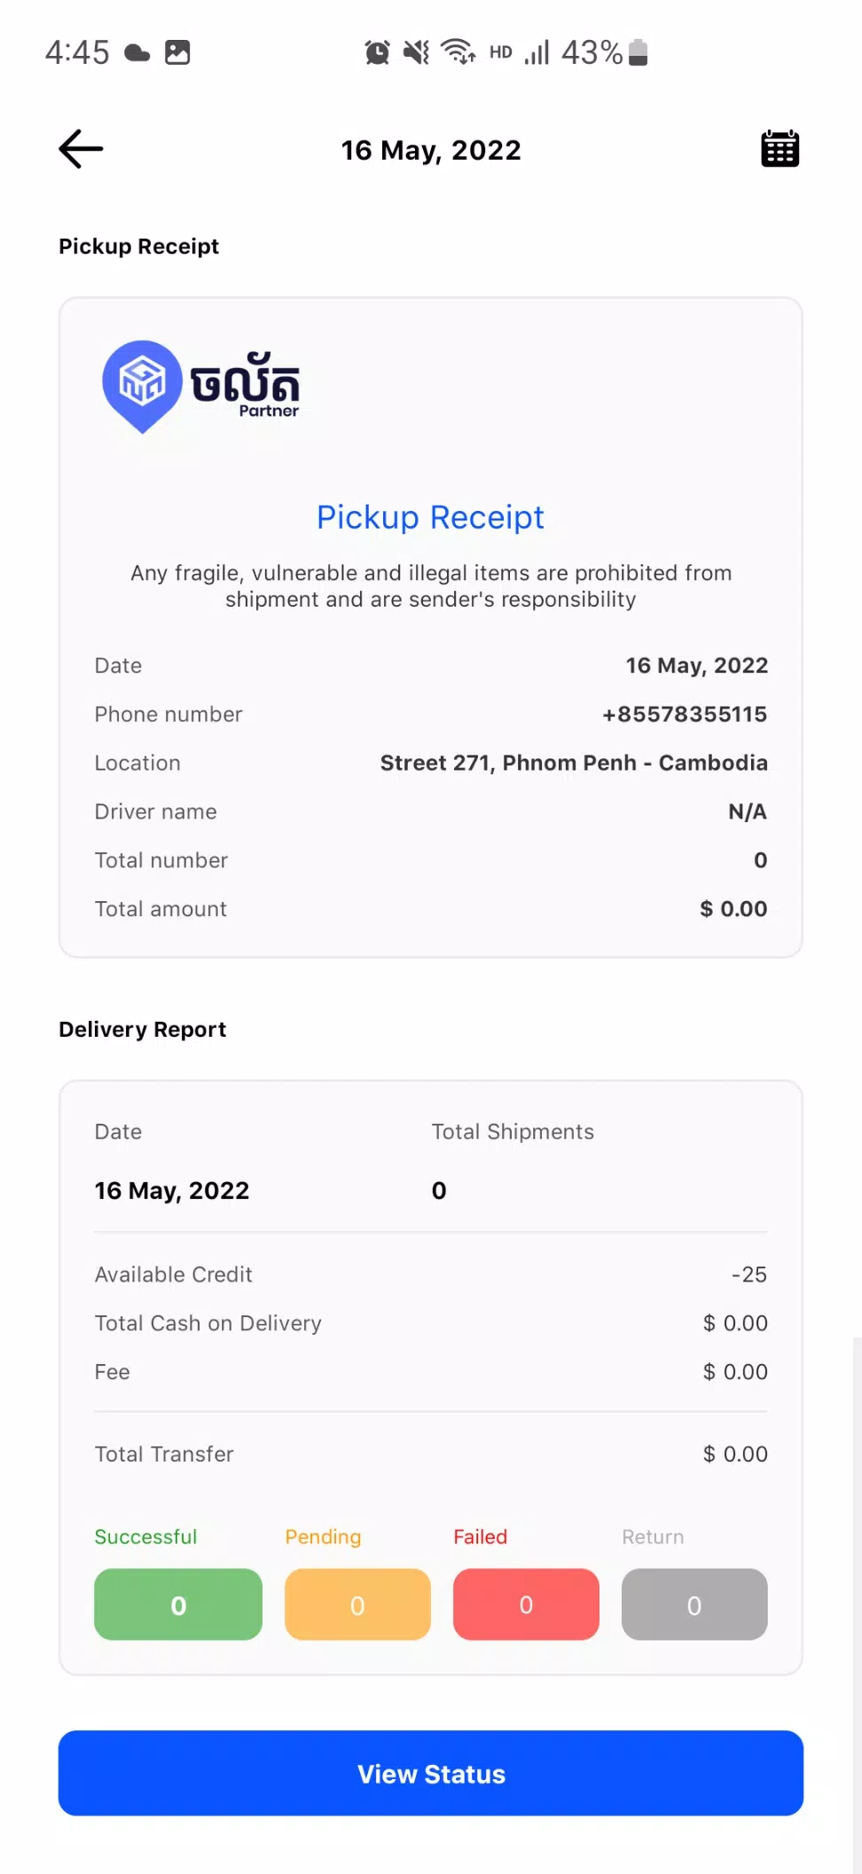Tap the Wi-Fi status icon
Image resolution: width=862 pixels, height=1874 pixels.
click(x=458, y=52)
